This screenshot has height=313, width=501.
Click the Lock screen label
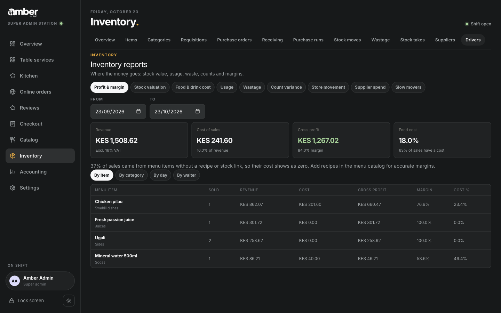(x=31, y=301)
